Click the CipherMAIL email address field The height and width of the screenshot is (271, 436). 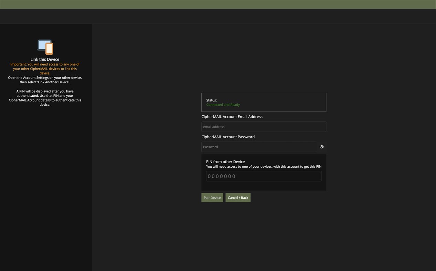coord(264,127)
